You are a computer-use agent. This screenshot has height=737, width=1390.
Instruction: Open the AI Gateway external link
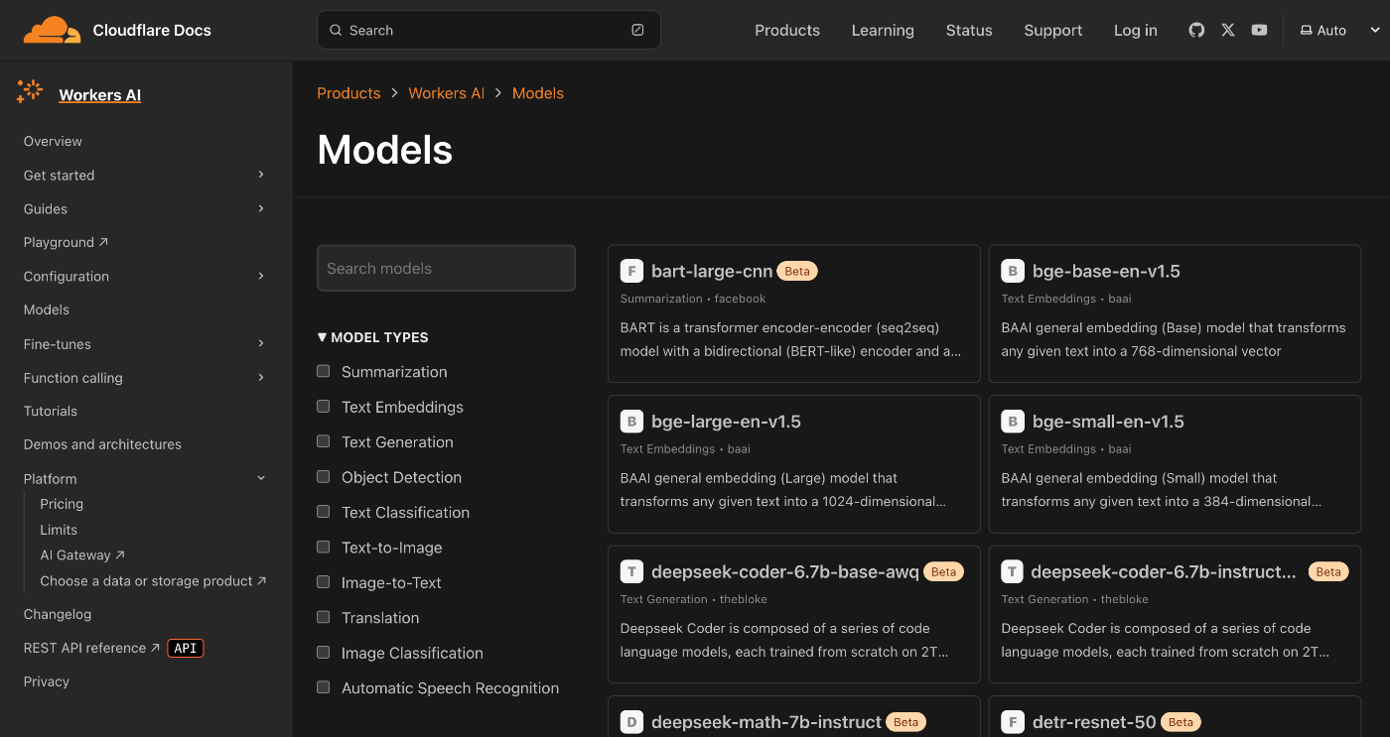click(74, 554)
